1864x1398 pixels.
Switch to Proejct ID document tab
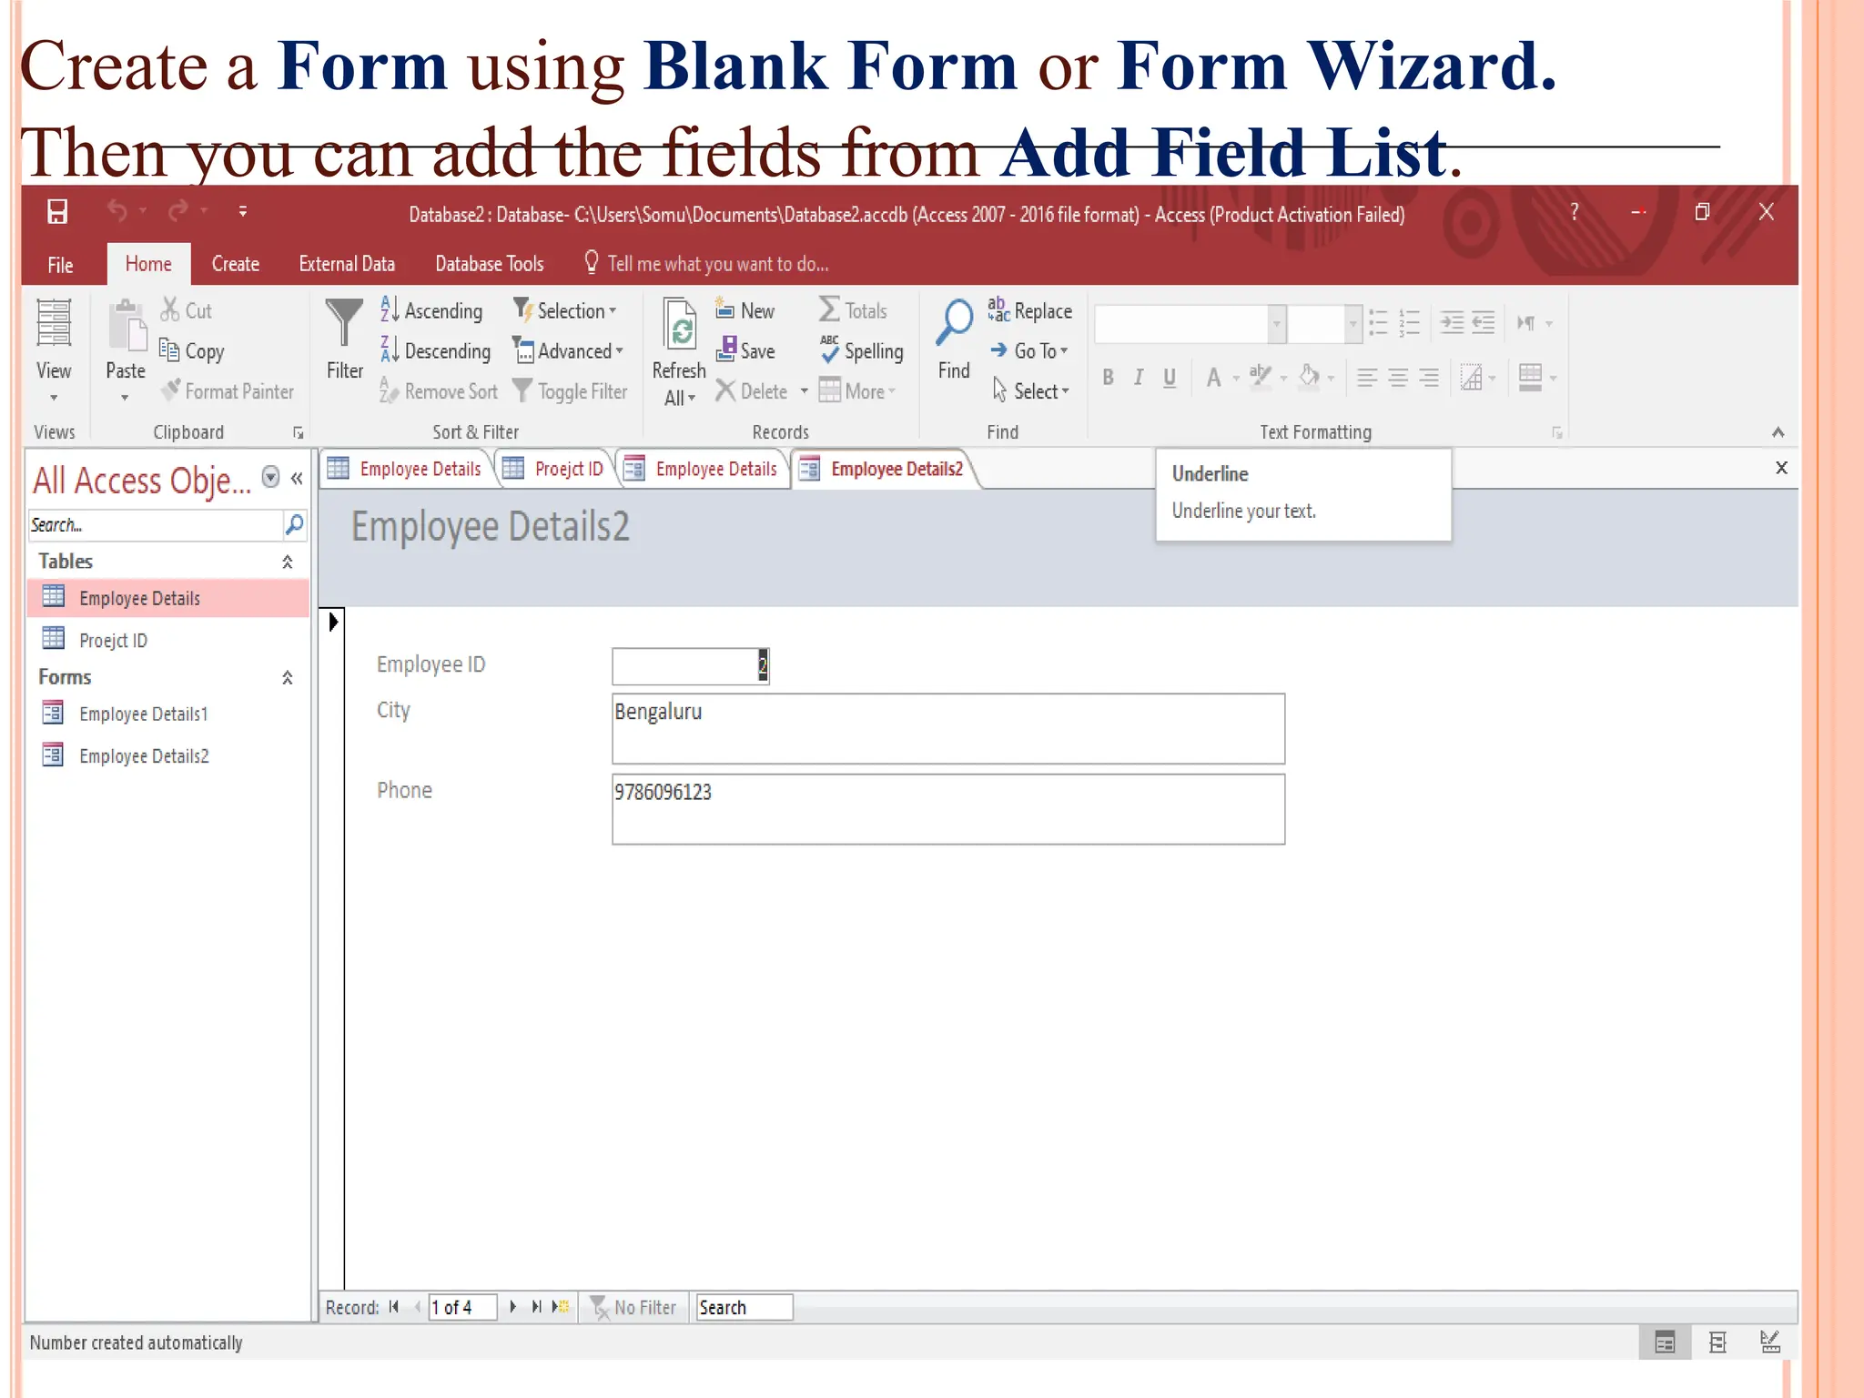click(x=554, y=469)
